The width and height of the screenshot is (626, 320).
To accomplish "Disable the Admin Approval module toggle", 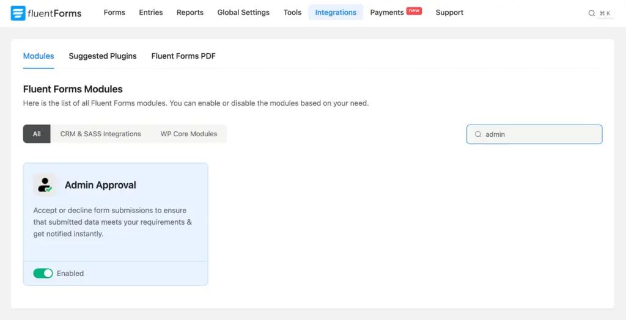I will coord(43,274).
